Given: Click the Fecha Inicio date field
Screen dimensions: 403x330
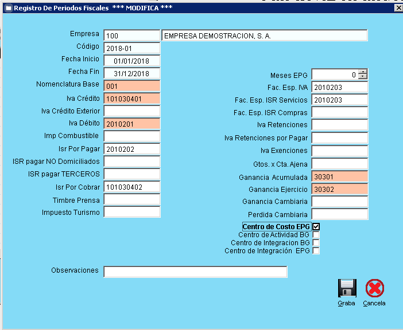Looking at the screenshot, I should click(x=131, y=61).
